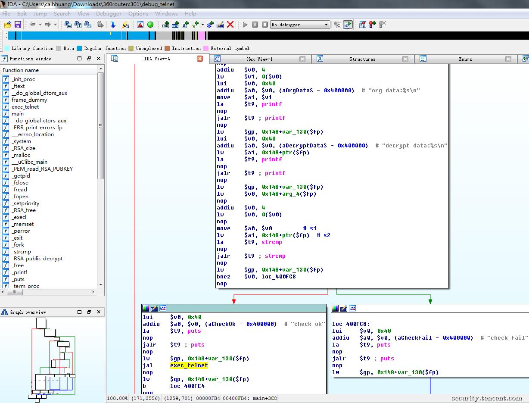Float the Graph overview panel
Image resolution: width=529 pixels, height=403 pixels.
(89, 312)
